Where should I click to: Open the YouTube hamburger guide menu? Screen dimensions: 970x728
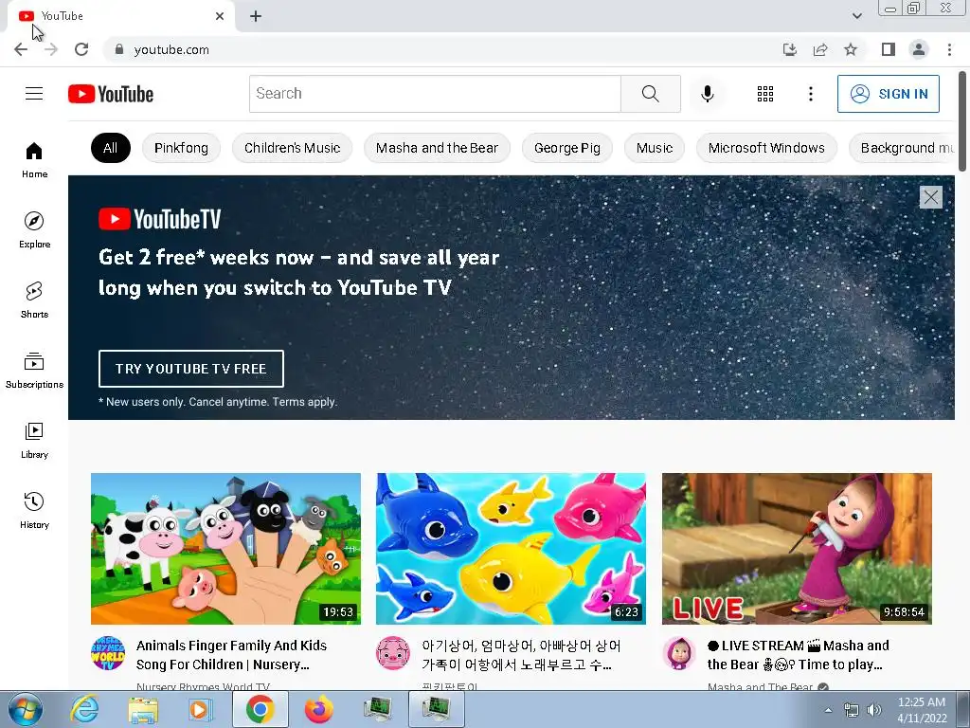pyautogui.click(x=34, y=94)
